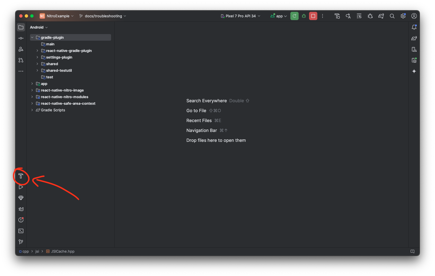The image size is (435, 276).
Task: Click the Debug app bug icon
Action: pos(304,16)
